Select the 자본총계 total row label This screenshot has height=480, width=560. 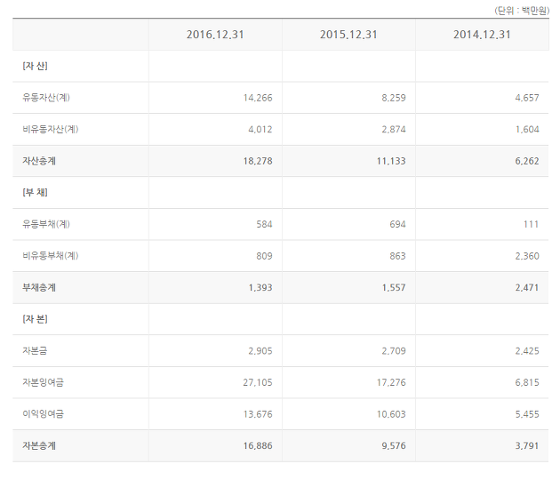tap(39, 445)
